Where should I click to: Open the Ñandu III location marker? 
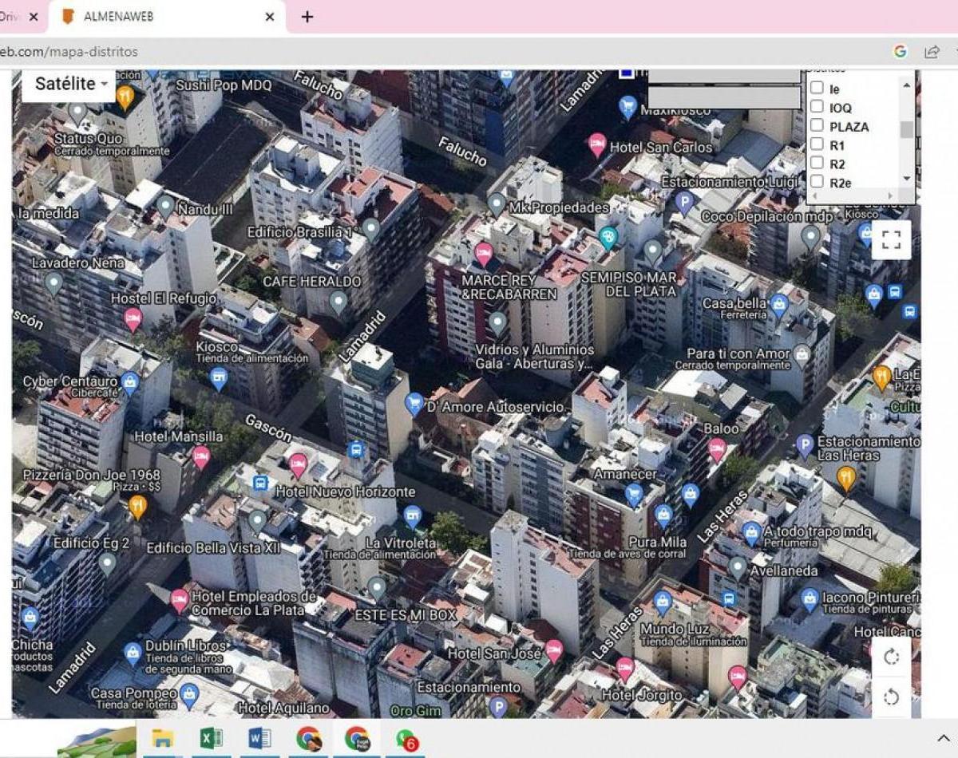165,206
